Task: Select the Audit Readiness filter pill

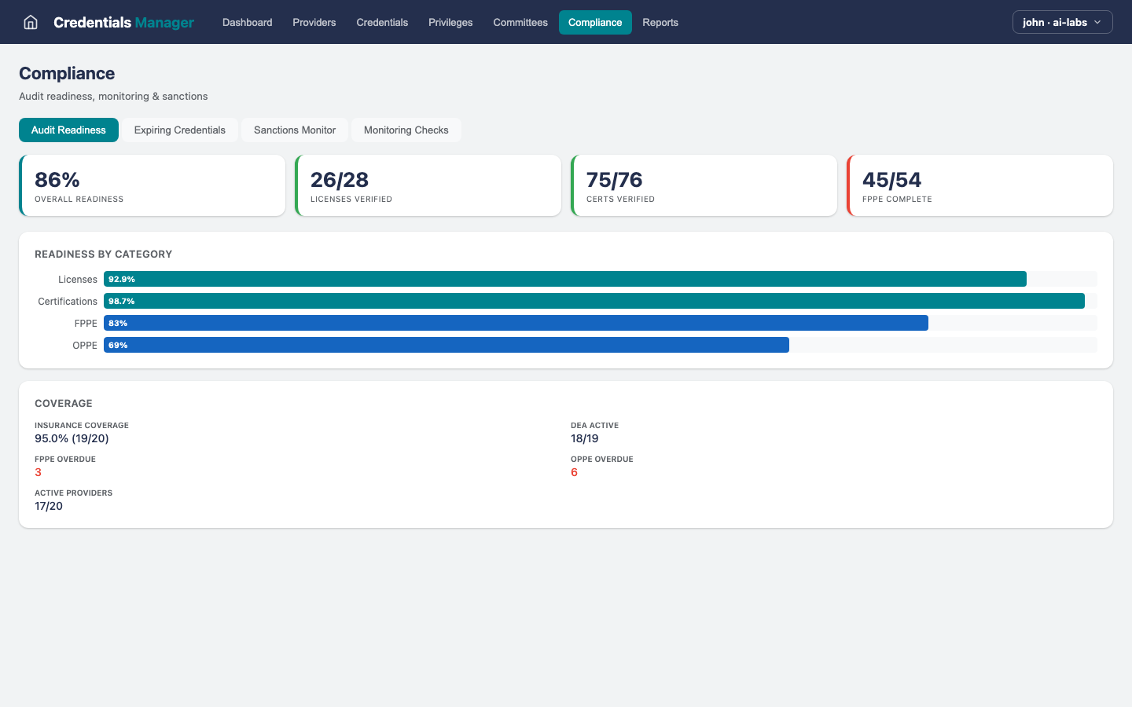Action: [x=68, y=130]
